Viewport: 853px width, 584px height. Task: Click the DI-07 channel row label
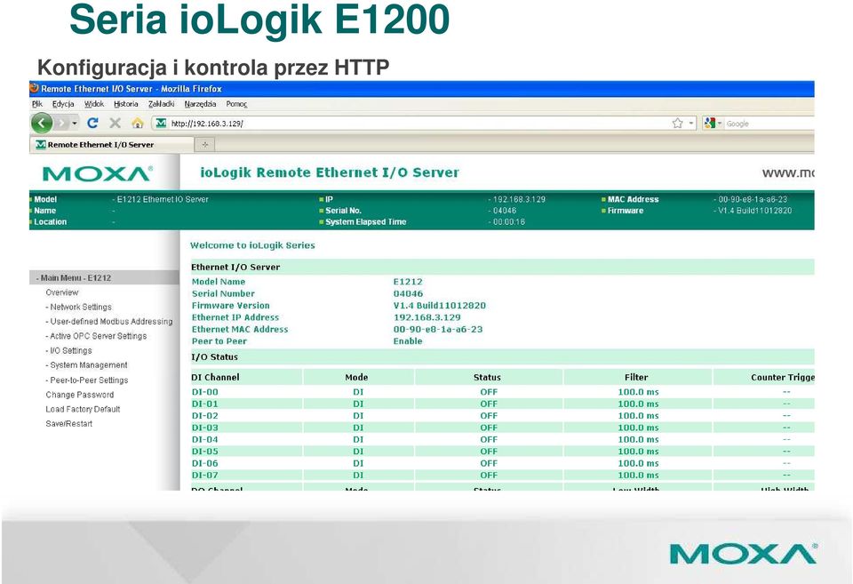(x=204, y=476)
